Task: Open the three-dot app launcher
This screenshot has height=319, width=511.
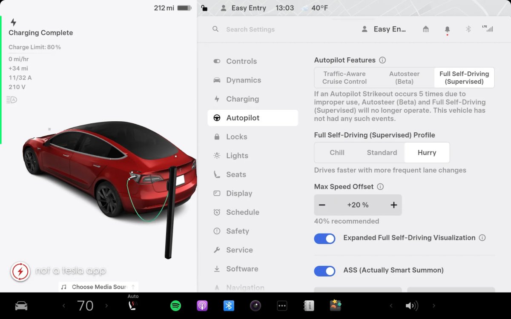Action: click(282, 305)
